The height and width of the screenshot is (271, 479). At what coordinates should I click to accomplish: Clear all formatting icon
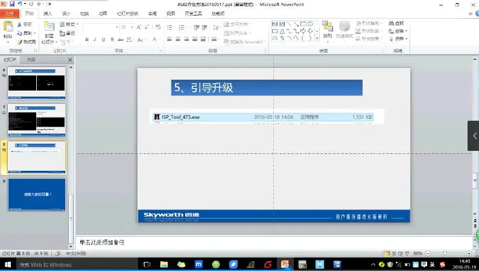point(157,27)
